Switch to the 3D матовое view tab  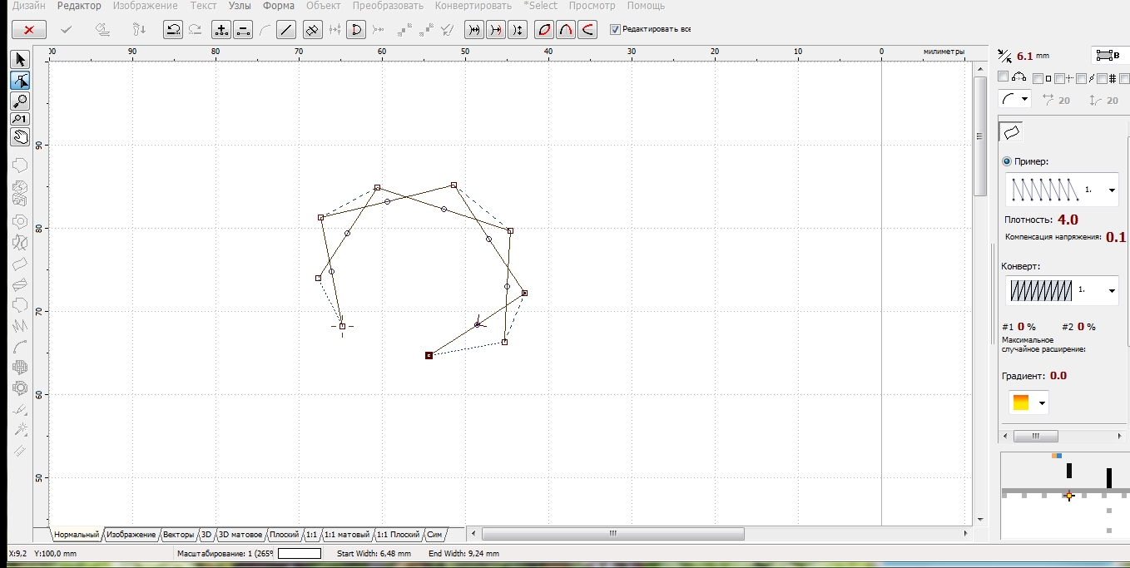(240, 535)
